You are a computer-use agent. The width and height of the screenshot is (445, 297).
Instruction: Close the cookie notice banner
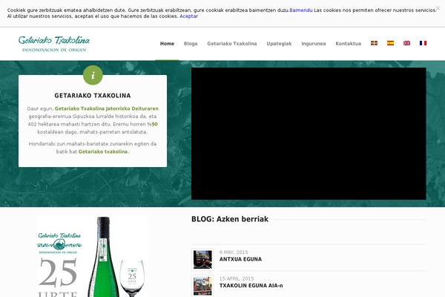pyautogui.click(x=438, y=8)
